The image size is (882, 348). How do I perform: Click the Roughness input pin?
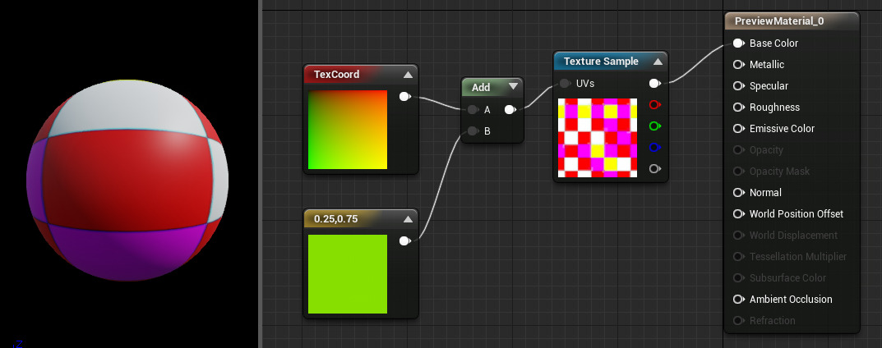[x=738, y=108]
